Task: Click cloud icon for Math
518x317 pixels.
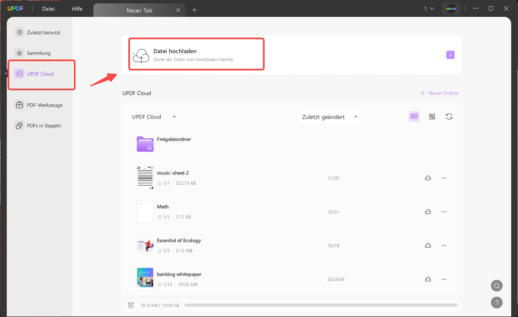Action: coord(428,212)
